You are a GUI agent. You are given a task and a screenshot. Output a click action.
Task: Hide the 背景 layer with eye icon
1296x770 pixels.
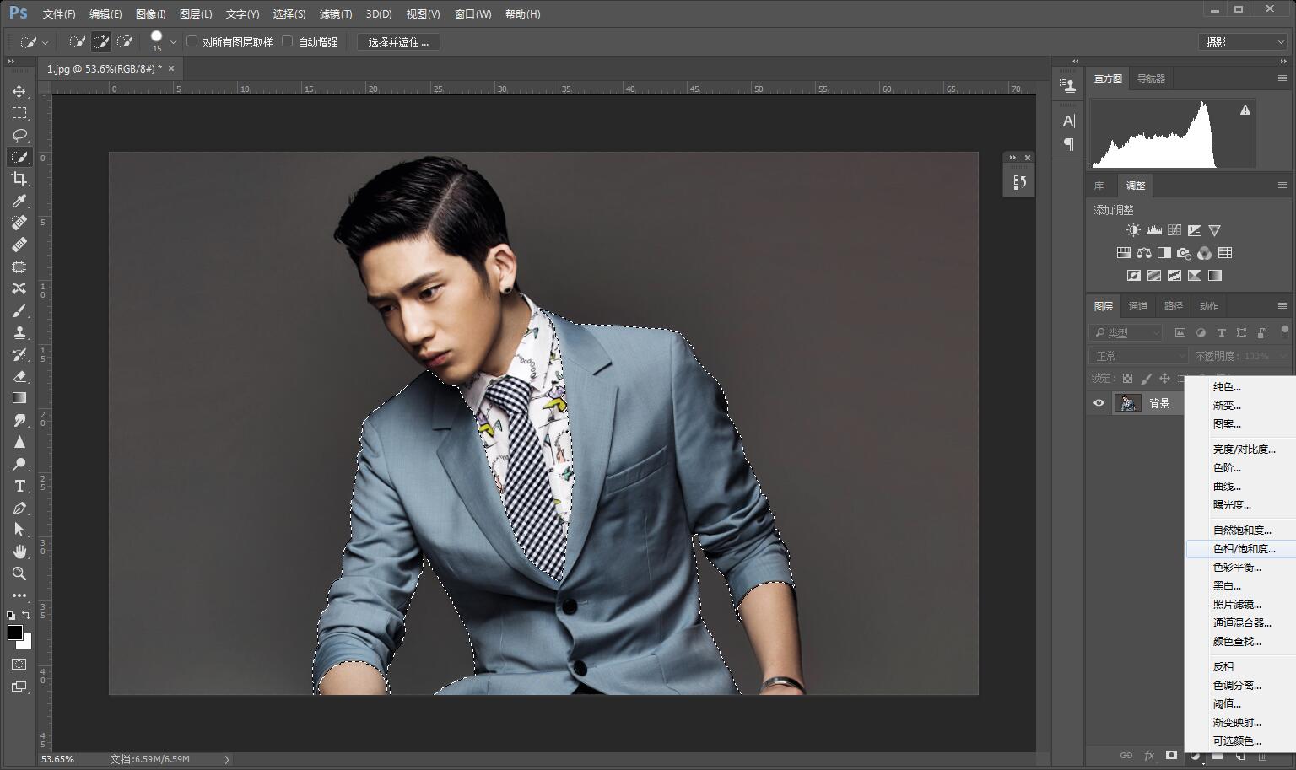click(1099, 403)
